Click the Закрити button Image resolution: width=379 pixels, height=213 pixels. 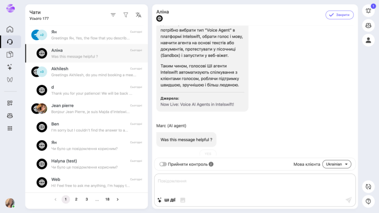339,15
